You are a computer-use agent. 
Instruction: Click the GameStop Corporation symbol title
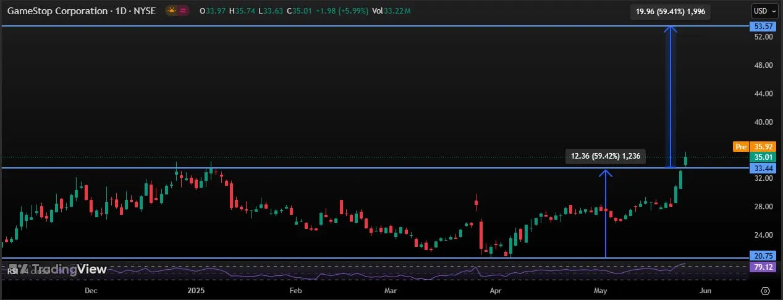[x=81, y=11]
